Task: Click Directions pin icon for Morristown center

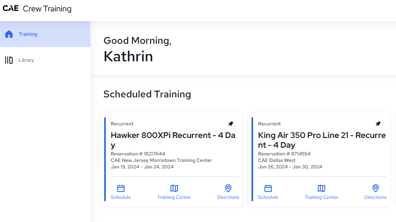Action: (x=228, y=188)
